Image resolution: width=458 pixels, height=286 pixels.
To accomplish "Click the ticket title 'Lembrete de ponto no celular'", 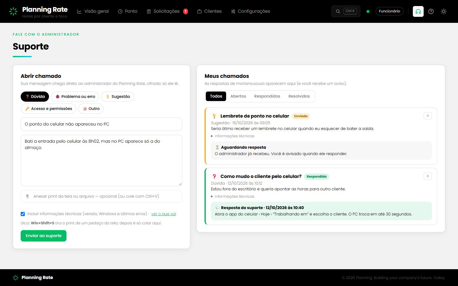I will pyautogui.click(x=255, y=116).
